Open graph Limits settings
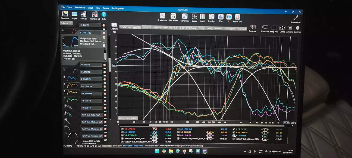 click(x=282, y=28)
